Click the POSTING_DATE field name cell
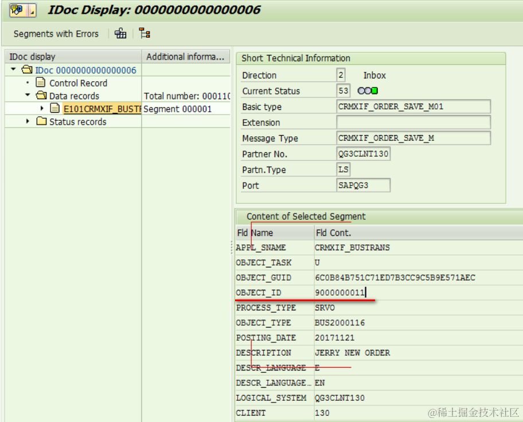 tap(275, 338)
